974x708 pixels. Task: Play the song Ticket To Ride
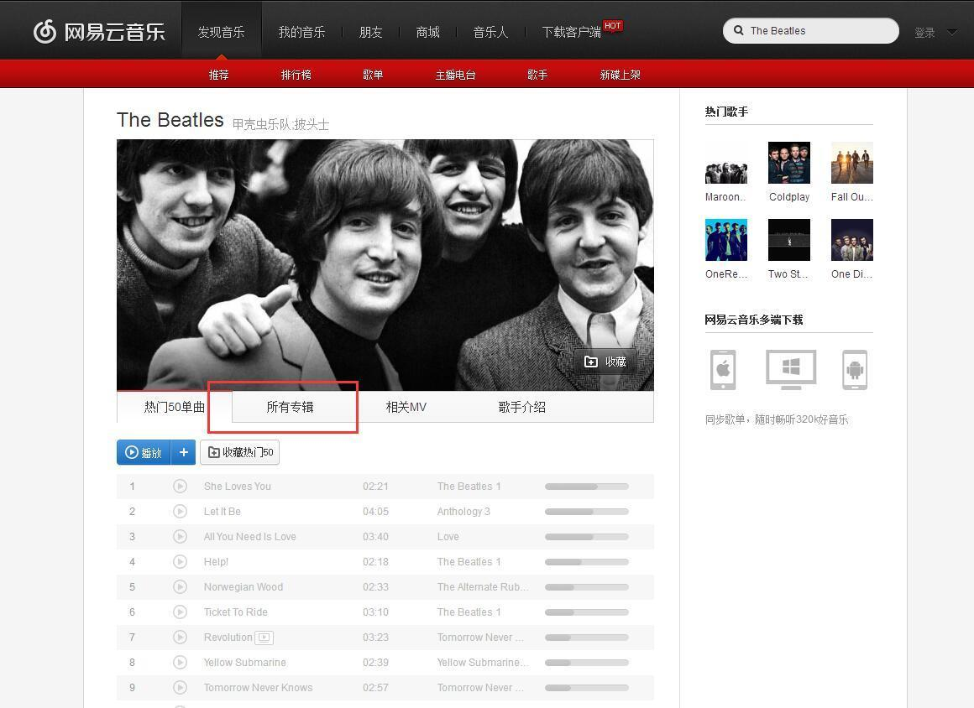[180, 612]
